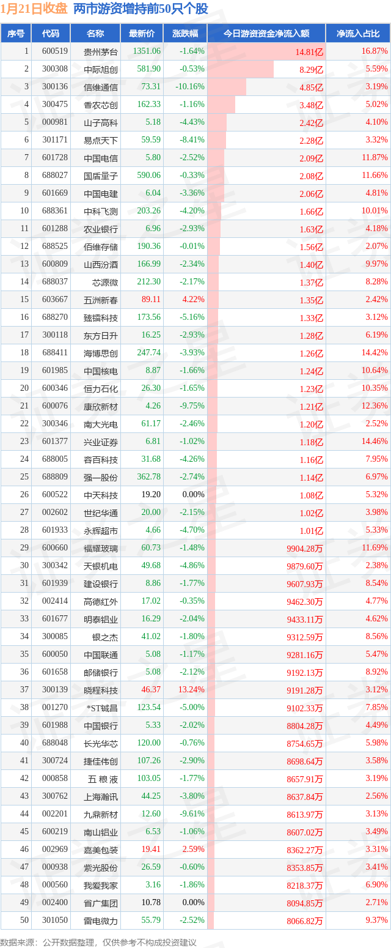Select stock name 紫光股份
This screenshot has height=948, width=391.
coord(101,867)
